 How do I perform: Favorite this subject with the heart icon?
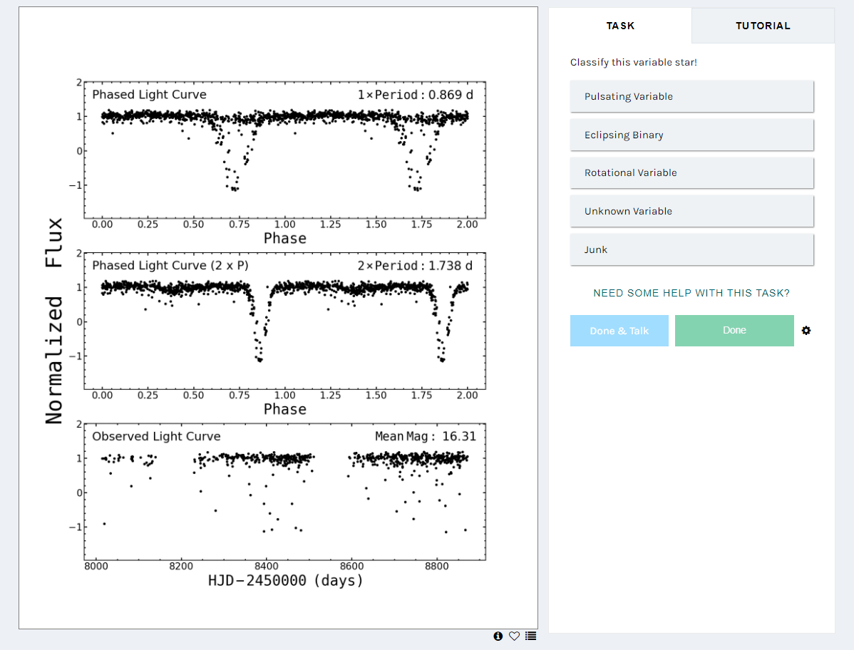514,636
